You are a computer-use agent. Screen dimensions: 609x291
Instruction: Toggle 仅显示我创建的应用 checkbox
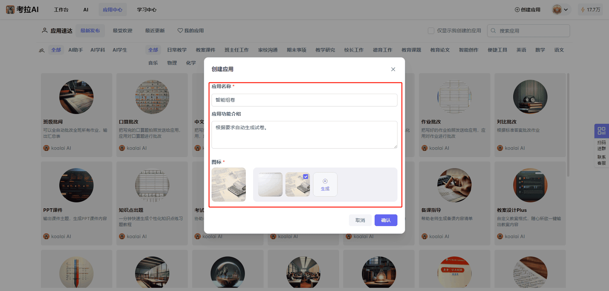431,31
